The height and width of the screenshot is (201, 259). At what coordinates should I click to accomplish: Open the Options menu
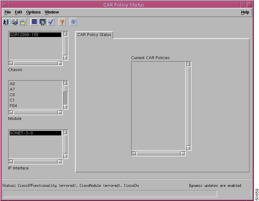pyautogui.click(x=34, y=12)
